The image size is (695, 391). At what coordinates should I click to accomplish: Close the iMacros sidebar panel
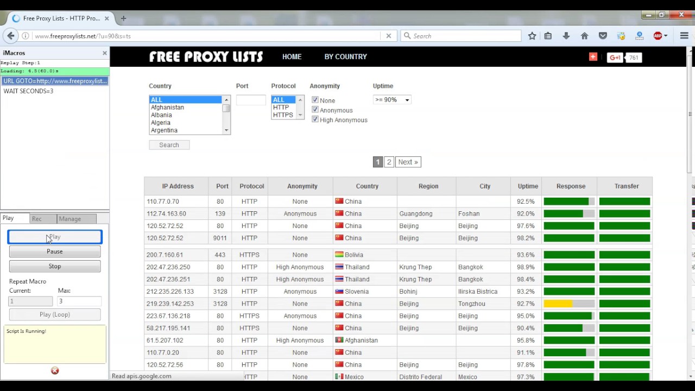[105, 53]
